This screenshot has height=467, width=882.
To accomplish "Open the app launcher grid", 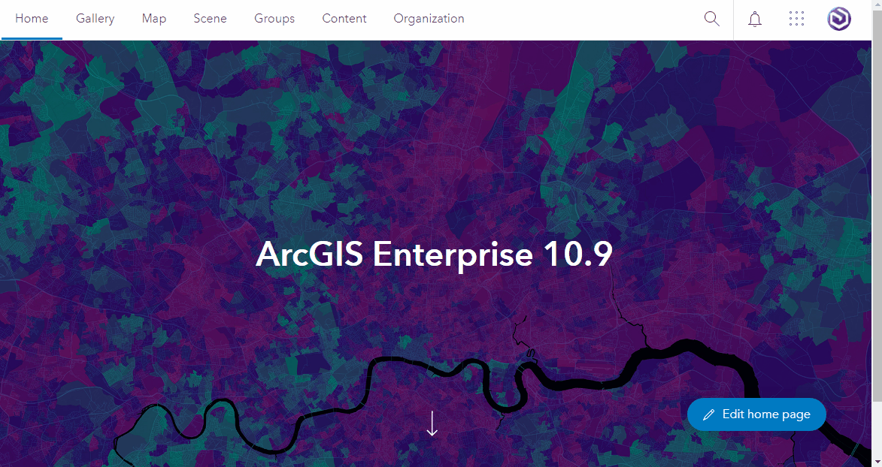I will coord(796,19).
